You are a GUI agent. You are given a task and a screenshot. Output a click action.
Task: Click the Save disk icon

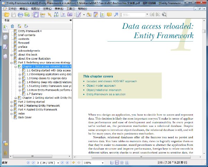point(14,15)
